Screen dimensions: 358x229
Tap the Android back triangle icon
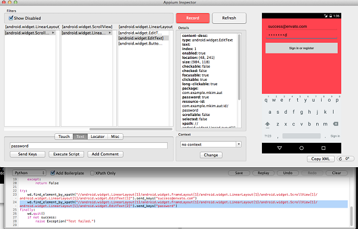click(x=279, y=148)
